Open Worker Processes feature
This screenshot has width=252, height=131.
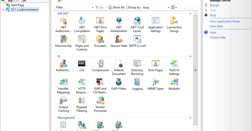[100, 104]
